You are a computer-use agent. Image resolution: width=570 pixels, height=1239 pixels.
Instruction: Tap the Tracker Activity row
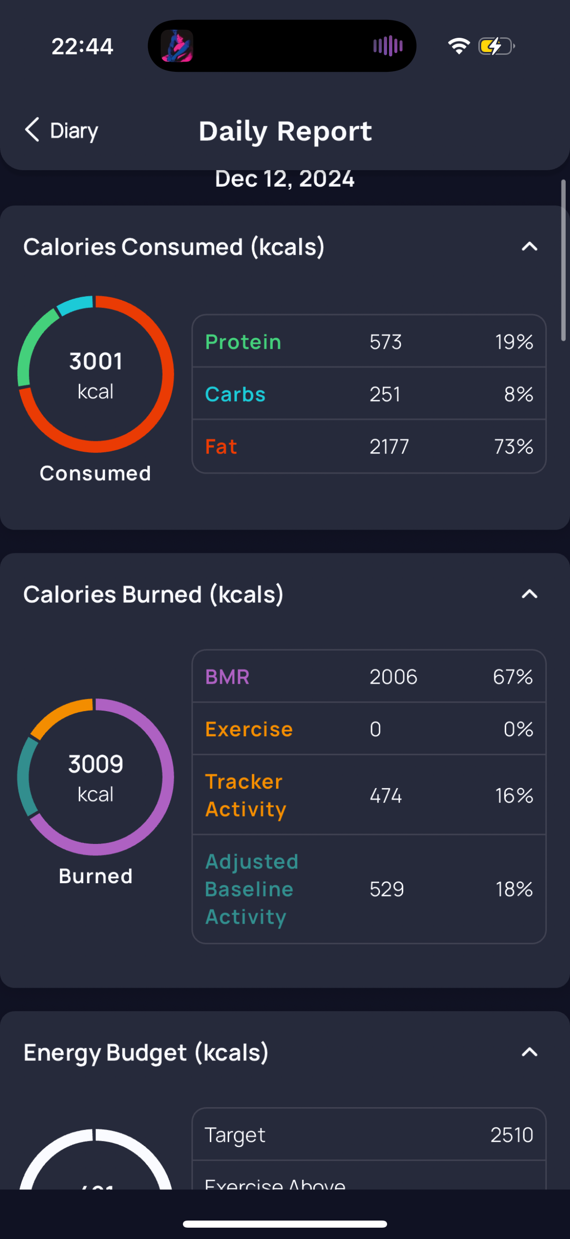369,795
